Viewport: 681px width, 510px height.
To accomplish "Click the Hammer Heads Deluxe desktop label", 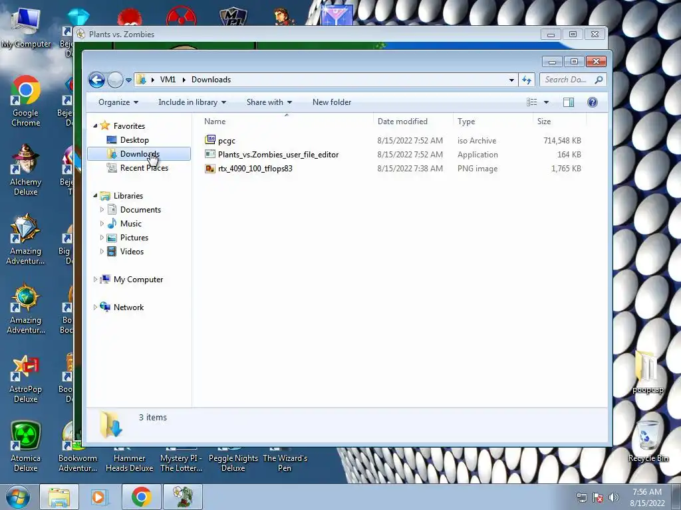I will coord(130,463).
